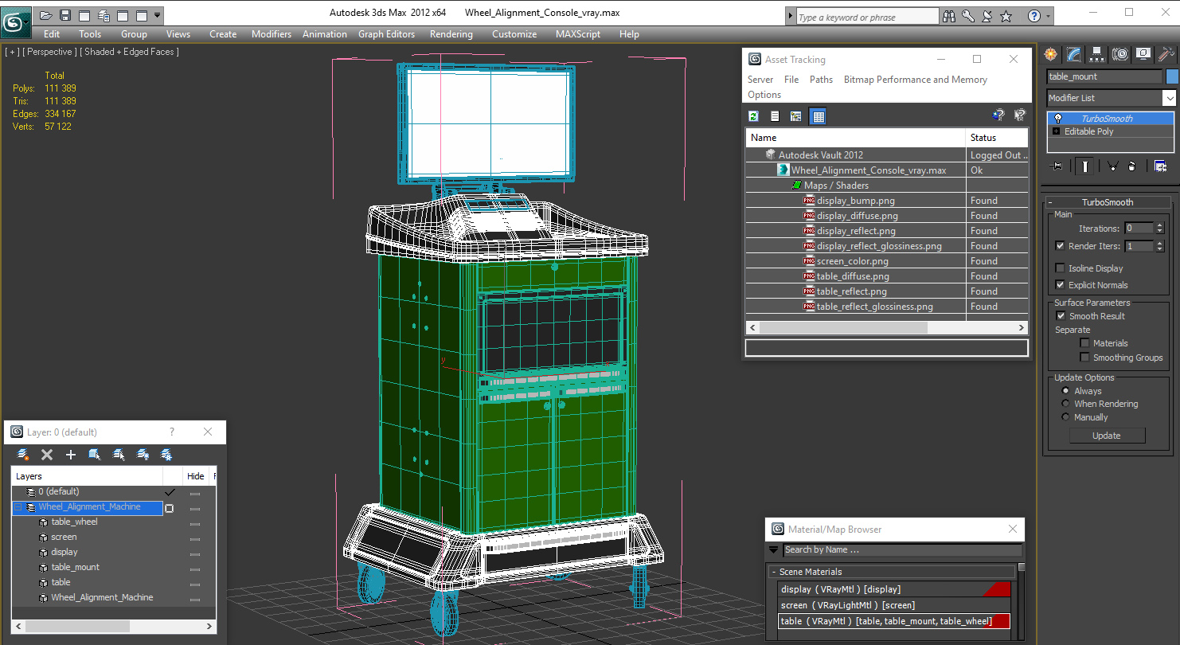Screen dimensions: 1180x645
Task: Click Create New Layer icon in Layer dialog
Action: (23, 455)
